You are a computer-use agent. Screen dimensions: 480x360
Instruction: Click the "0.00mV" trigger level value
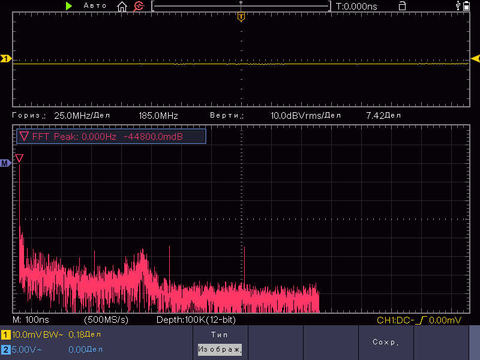445,320
